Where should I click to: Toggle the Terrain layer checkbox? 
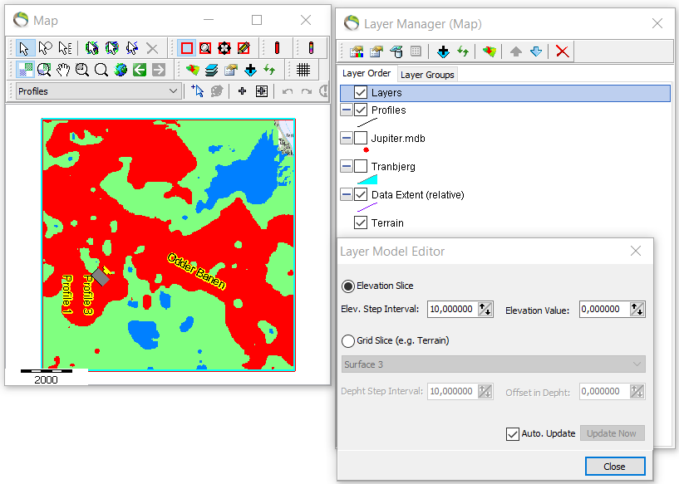coord(361,222)
